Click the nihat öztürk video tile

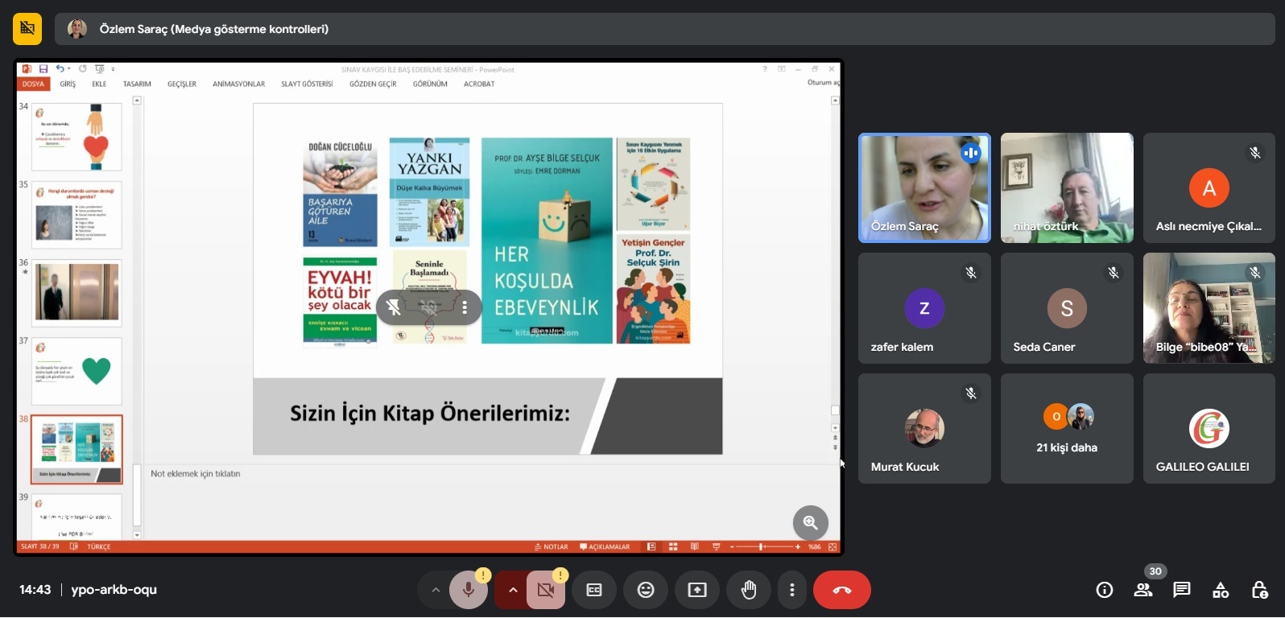click(x=1067, y=187)
